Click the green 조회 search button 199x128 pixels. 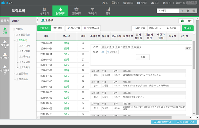[x=188, y=28]
